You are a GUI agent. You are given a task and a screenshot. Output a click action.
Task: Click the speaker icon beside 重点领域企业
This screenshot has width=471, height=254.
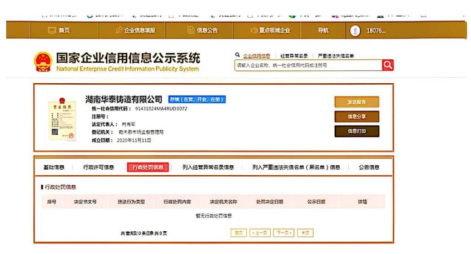click(x=254, y=31)
